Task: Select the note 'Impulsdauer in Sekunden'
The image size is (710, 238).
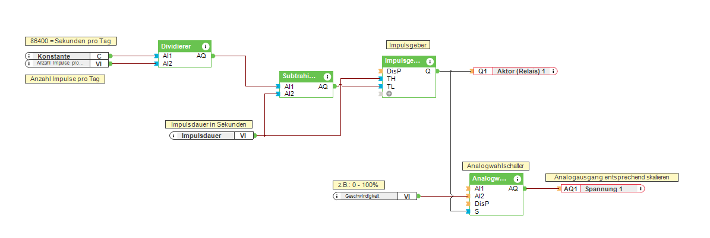Action: point(209,124)
